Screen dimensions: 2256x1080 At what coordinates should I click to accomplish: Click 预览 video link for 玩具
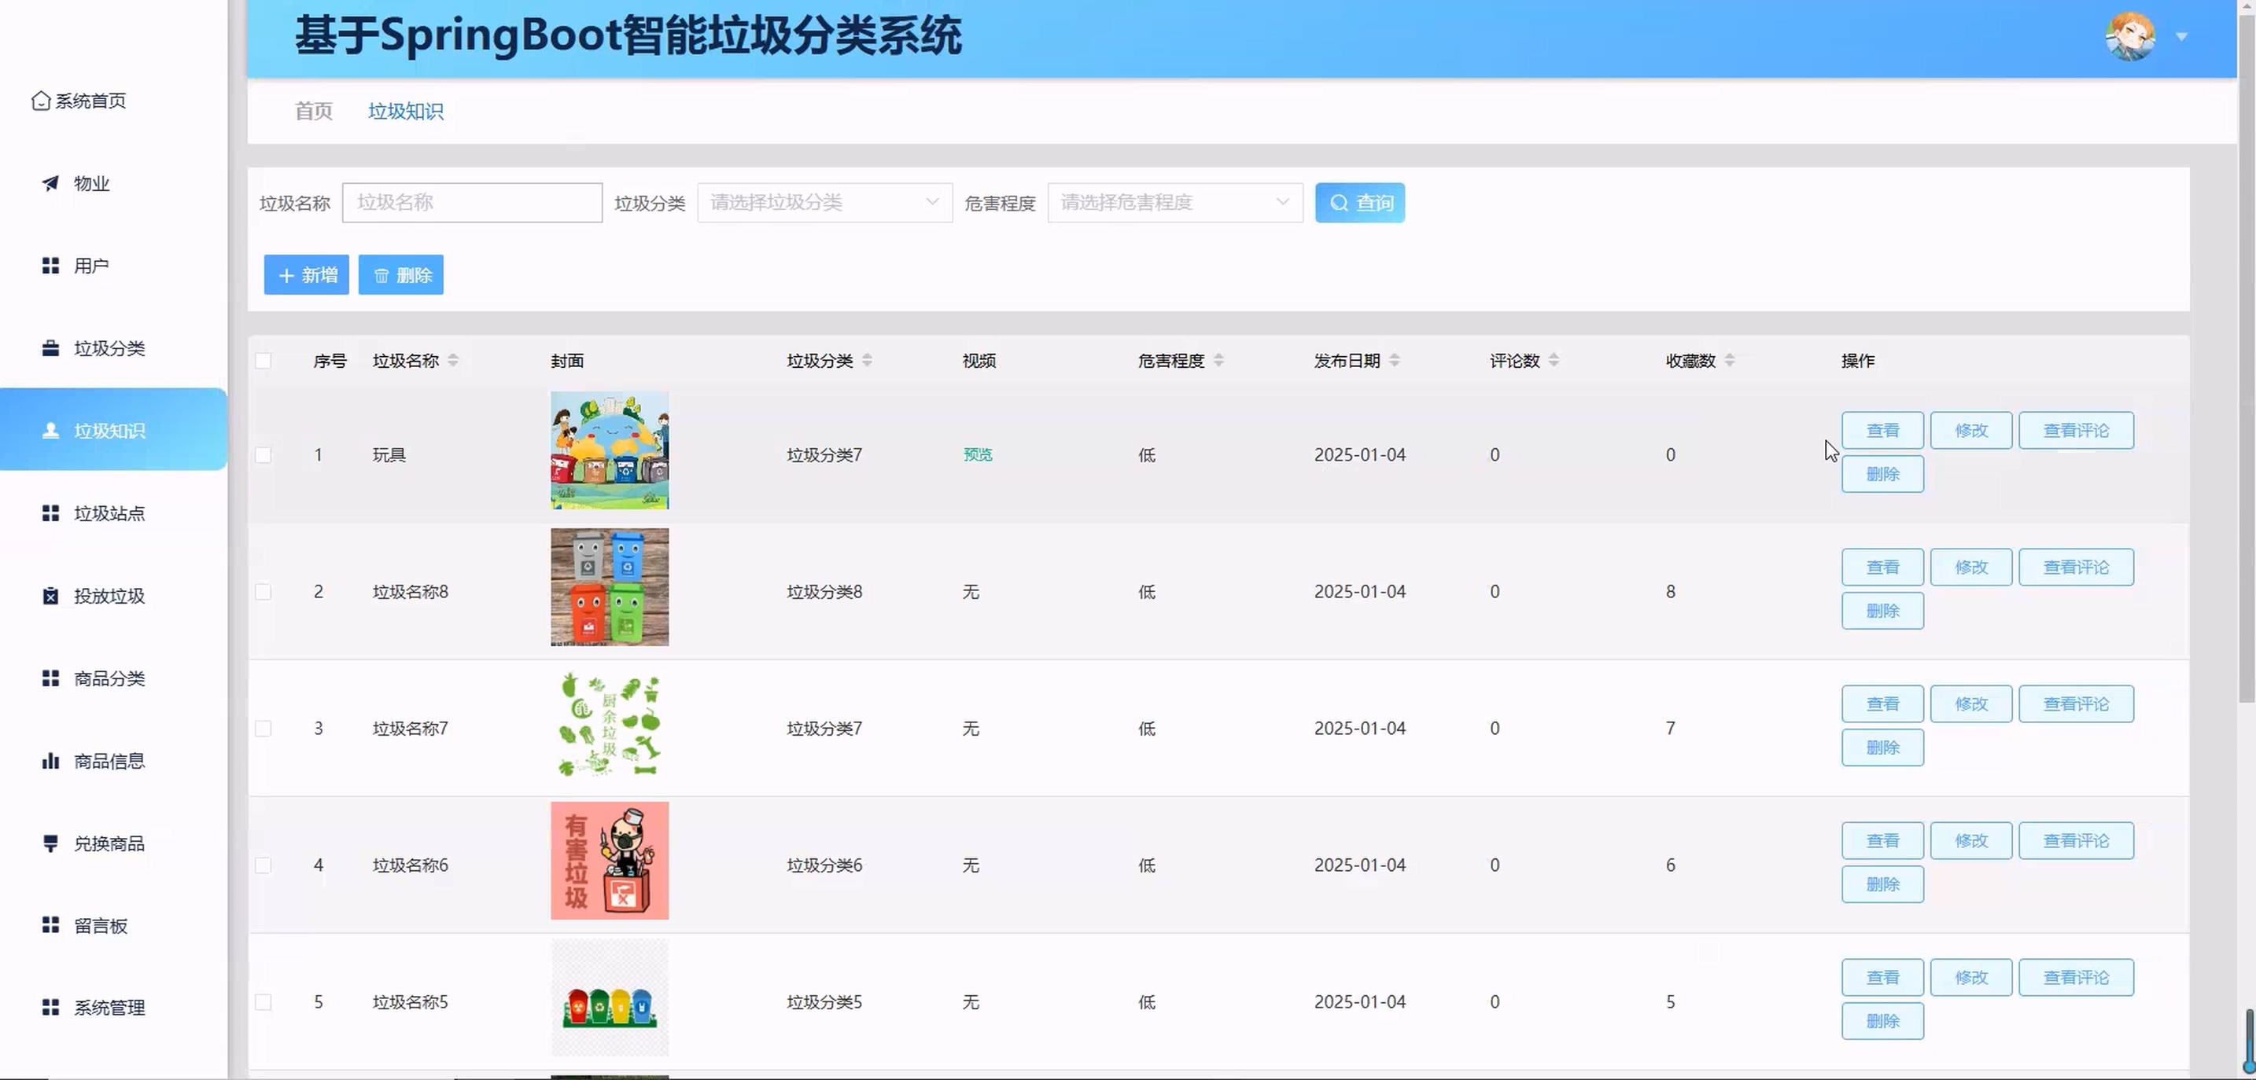coord(978,455)
